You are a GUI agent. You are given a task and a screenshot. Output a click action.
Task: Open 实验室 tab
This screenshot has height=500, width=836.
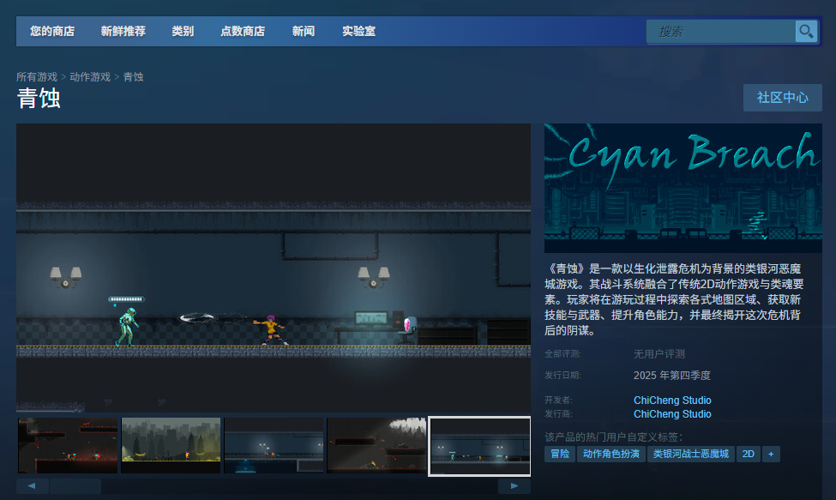tap(358, 32)
